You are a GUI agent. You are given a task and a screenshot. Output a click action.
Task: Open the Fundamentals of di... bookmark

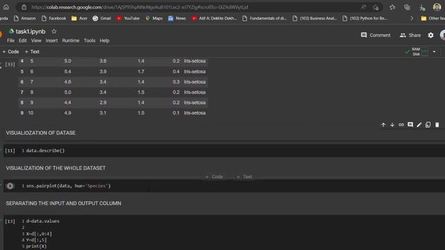pyautogui.click(x=264, y=19)
